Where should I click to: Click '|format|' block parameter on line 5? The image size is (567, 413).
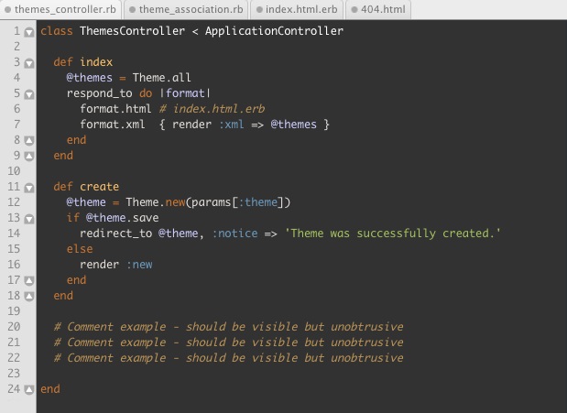185,93
